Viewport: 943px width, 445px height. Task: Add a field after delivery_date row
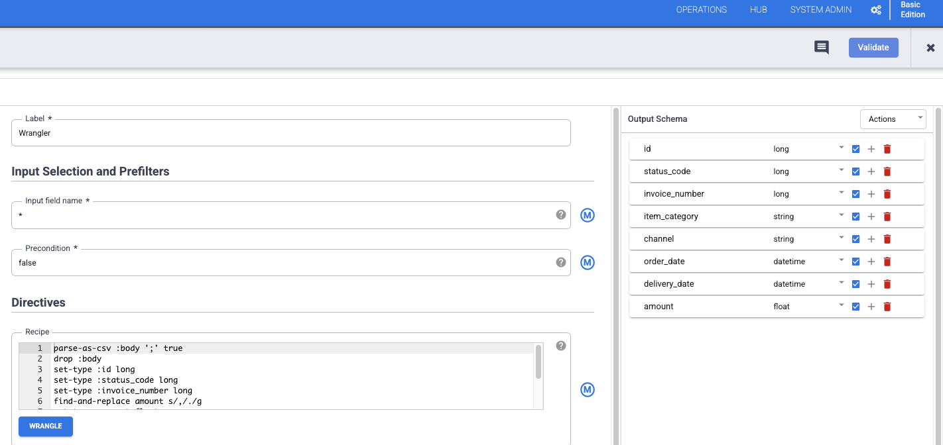tap(871, 284)
